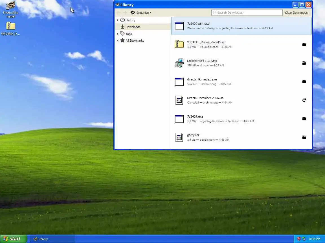The image size is (325, 243).
Task: Select the VBCABLE_D... zip on the desktop
Action: tap(10, 28)
